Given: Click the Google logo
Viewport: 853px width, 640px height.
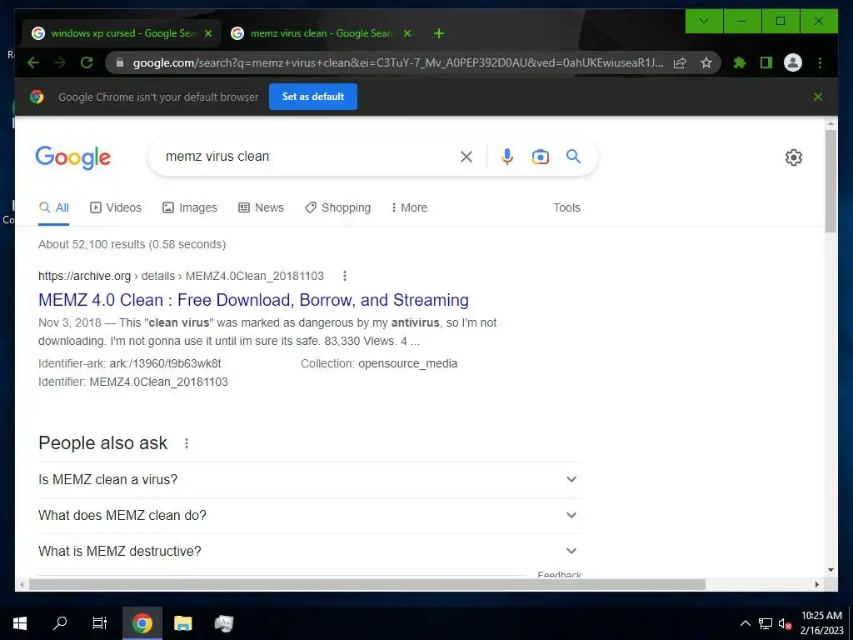Looking at the screenshot, I should tap(73, 157).
